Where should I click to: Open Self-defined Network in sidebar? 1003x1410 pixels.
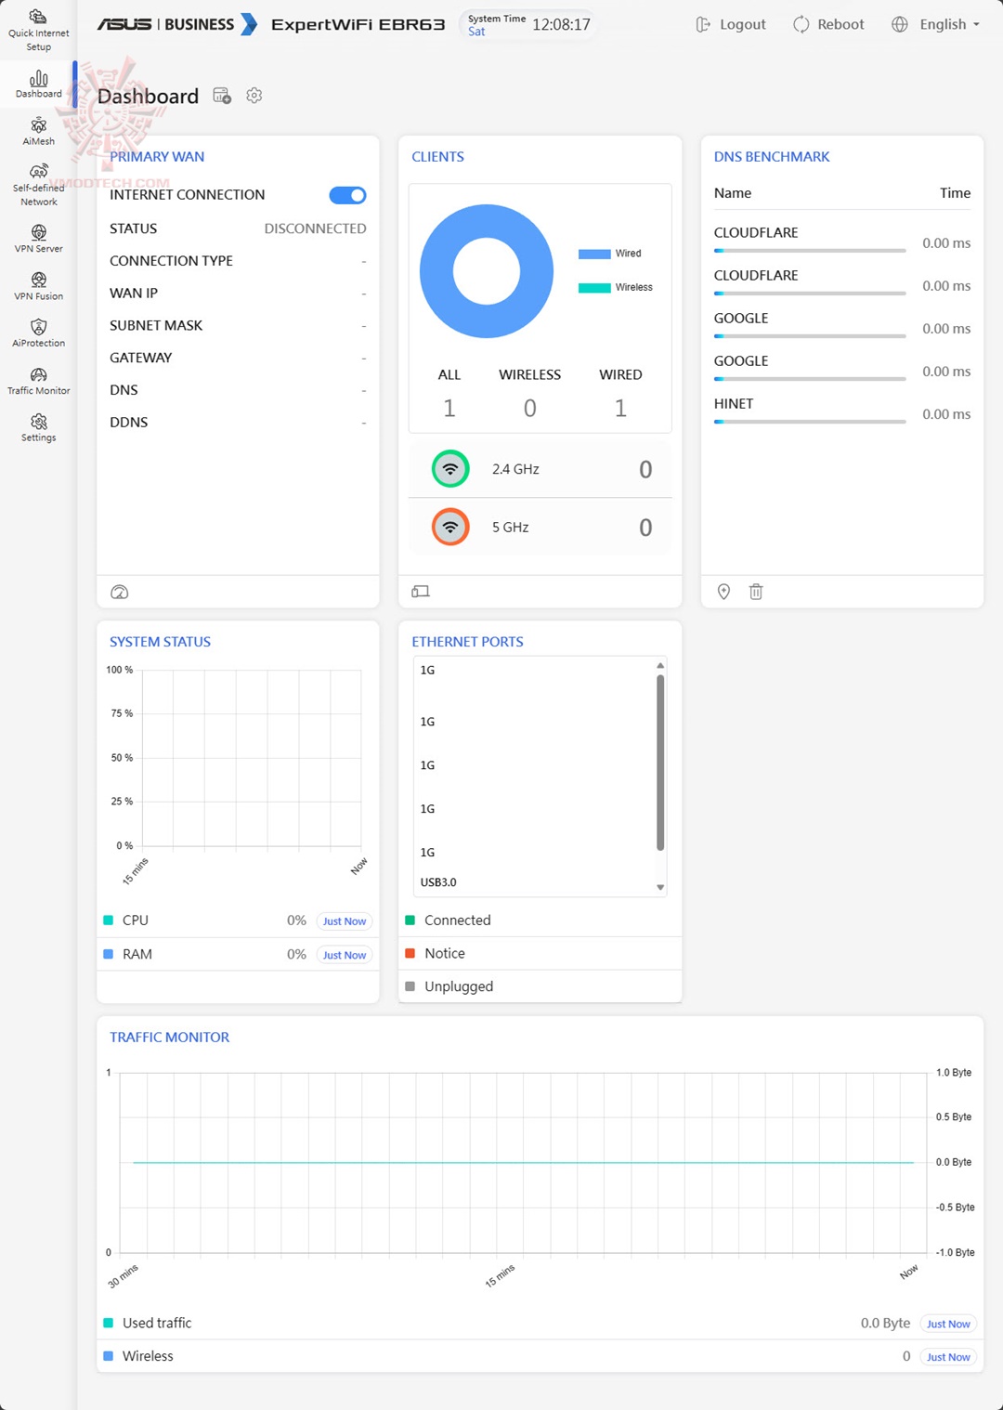tap(38, 185)
